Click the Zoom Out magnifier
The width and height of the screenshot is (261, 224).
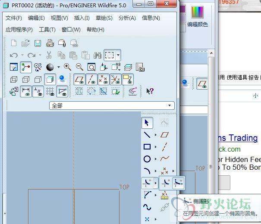pyautogui.click(x=79, y=67)
